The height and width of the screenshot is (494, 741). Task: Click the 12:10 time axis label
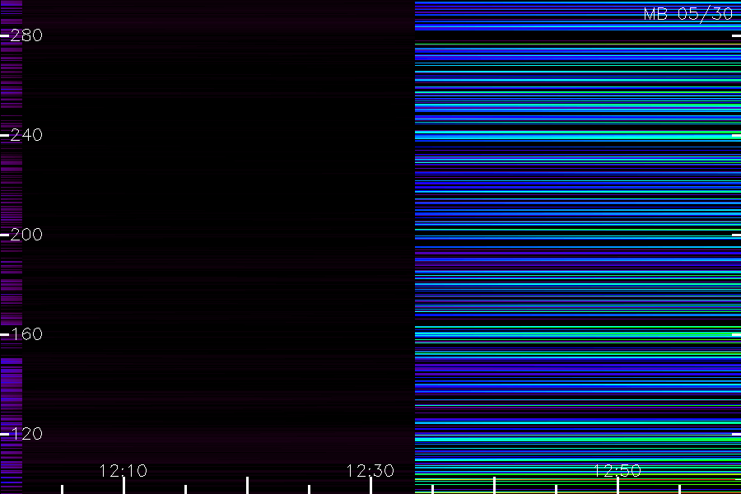pos(123,470)
